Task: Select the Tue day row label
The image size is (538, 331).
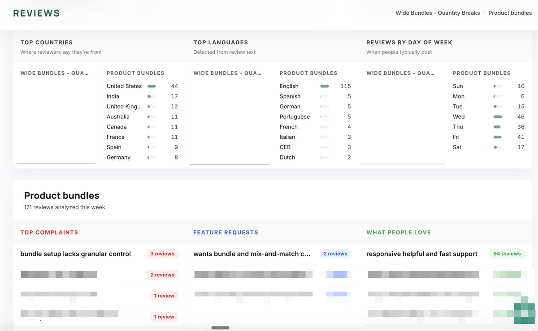Action: point(457,107)
